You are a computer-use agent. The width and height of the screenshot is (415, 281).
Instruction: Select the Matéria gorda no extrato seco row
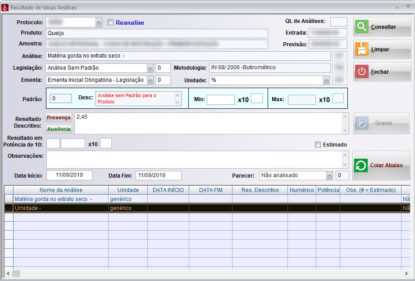tap(207, 199)
